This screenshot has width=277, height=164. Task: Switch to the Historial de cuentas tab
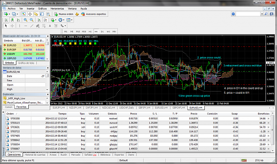click(x=35, y=155)
